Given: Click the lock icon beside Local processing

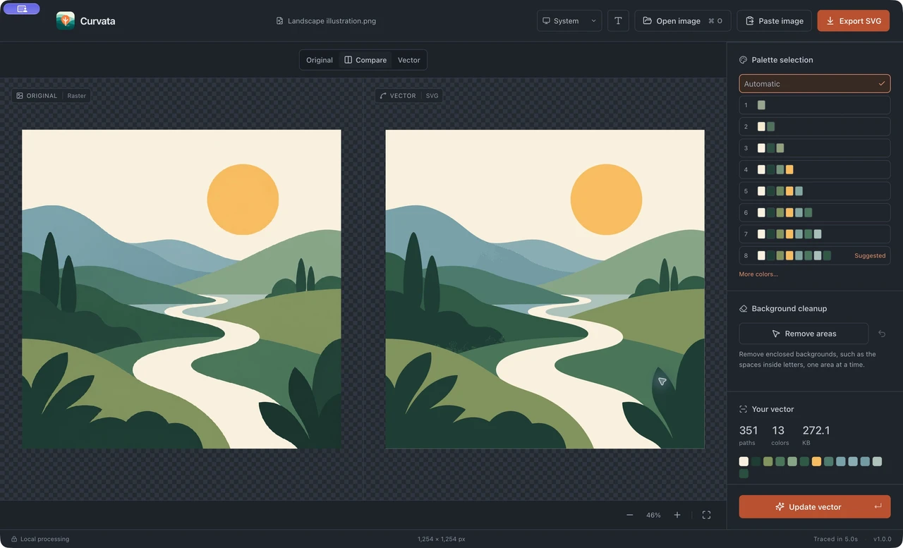Looking at the screenshot, I should click(14, 539).
